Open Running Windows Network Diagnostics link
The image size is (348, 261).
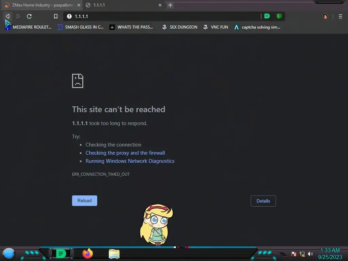pyautogui.click(x=130, y=161)
